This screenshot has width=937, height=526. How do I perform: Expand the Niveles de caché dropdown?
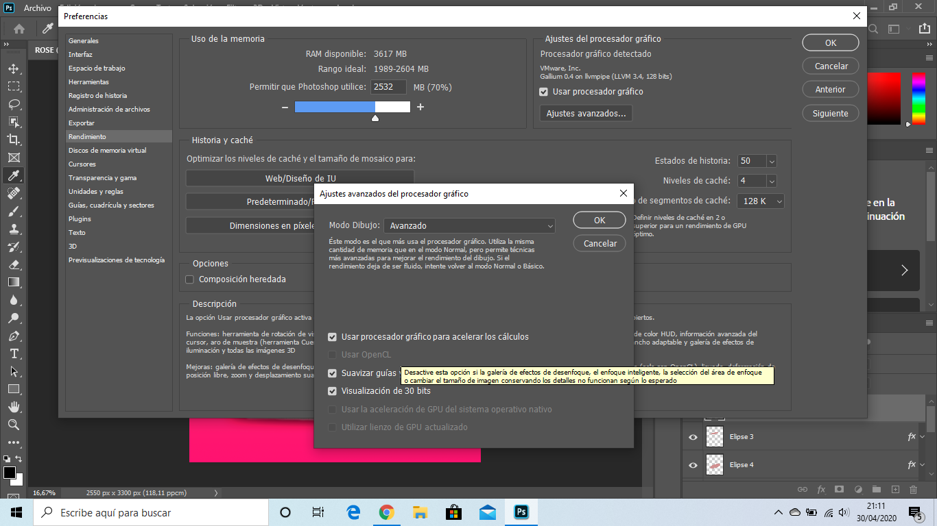point(772,179)
